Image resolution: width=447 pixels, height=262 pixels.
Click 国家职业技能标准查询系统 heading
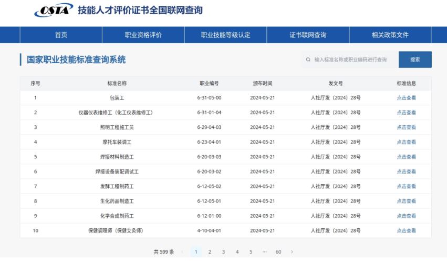[76, 59]
